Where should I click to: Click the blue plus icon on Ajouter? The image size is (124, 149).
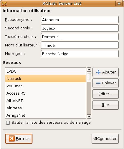(98, 72)
